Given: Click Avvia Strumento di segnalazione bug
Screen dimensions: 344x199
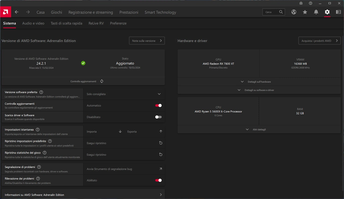Looking at the screenshot, I should point(109,169).
